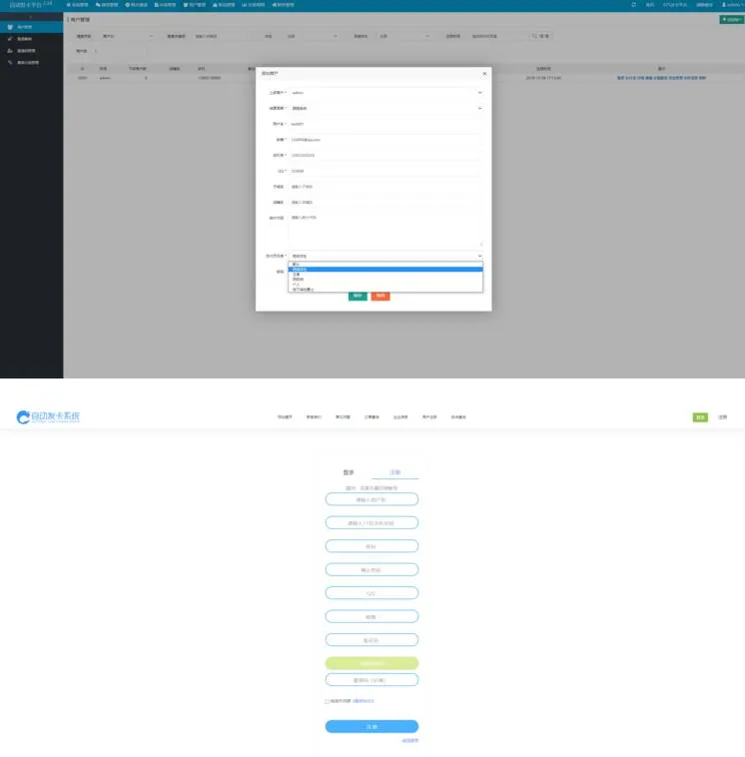
Task: Click the green 添加用户 button at the top right
Action: point(731,20)
